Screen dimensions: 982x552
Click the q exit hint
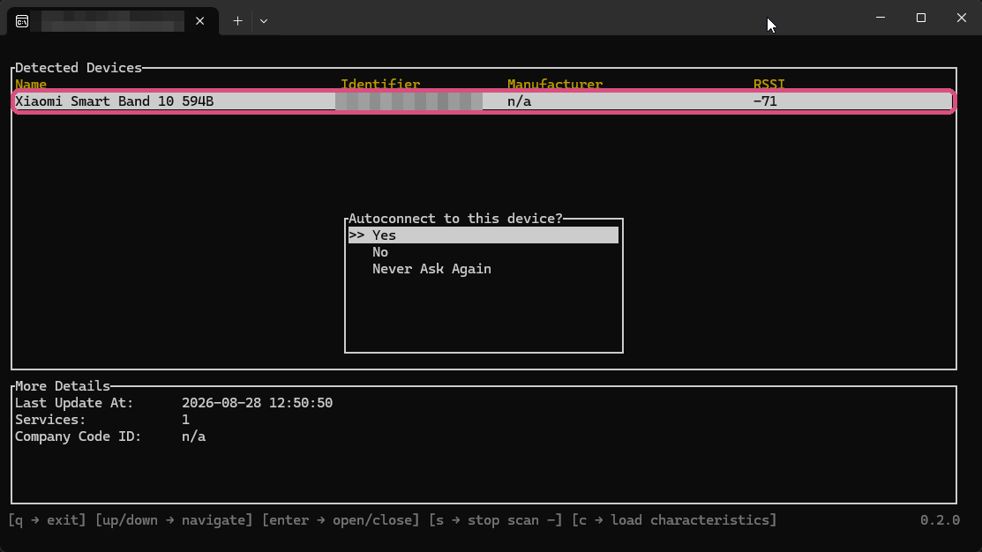(x=47, y=521)
